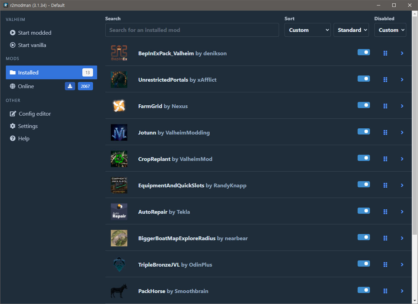Image resolution: width=418 pixels, height=304 pixels.
Task: Toggle off the FarmGrid mod
Action: (x=364, y=105)
